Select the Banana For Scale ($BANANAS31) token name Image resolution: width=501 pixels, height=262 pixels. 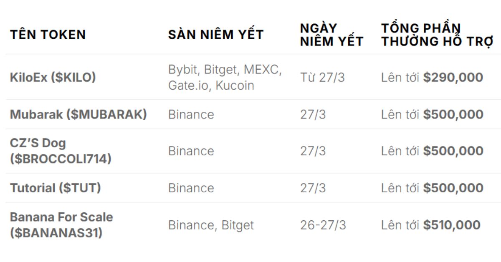(61, 225)
